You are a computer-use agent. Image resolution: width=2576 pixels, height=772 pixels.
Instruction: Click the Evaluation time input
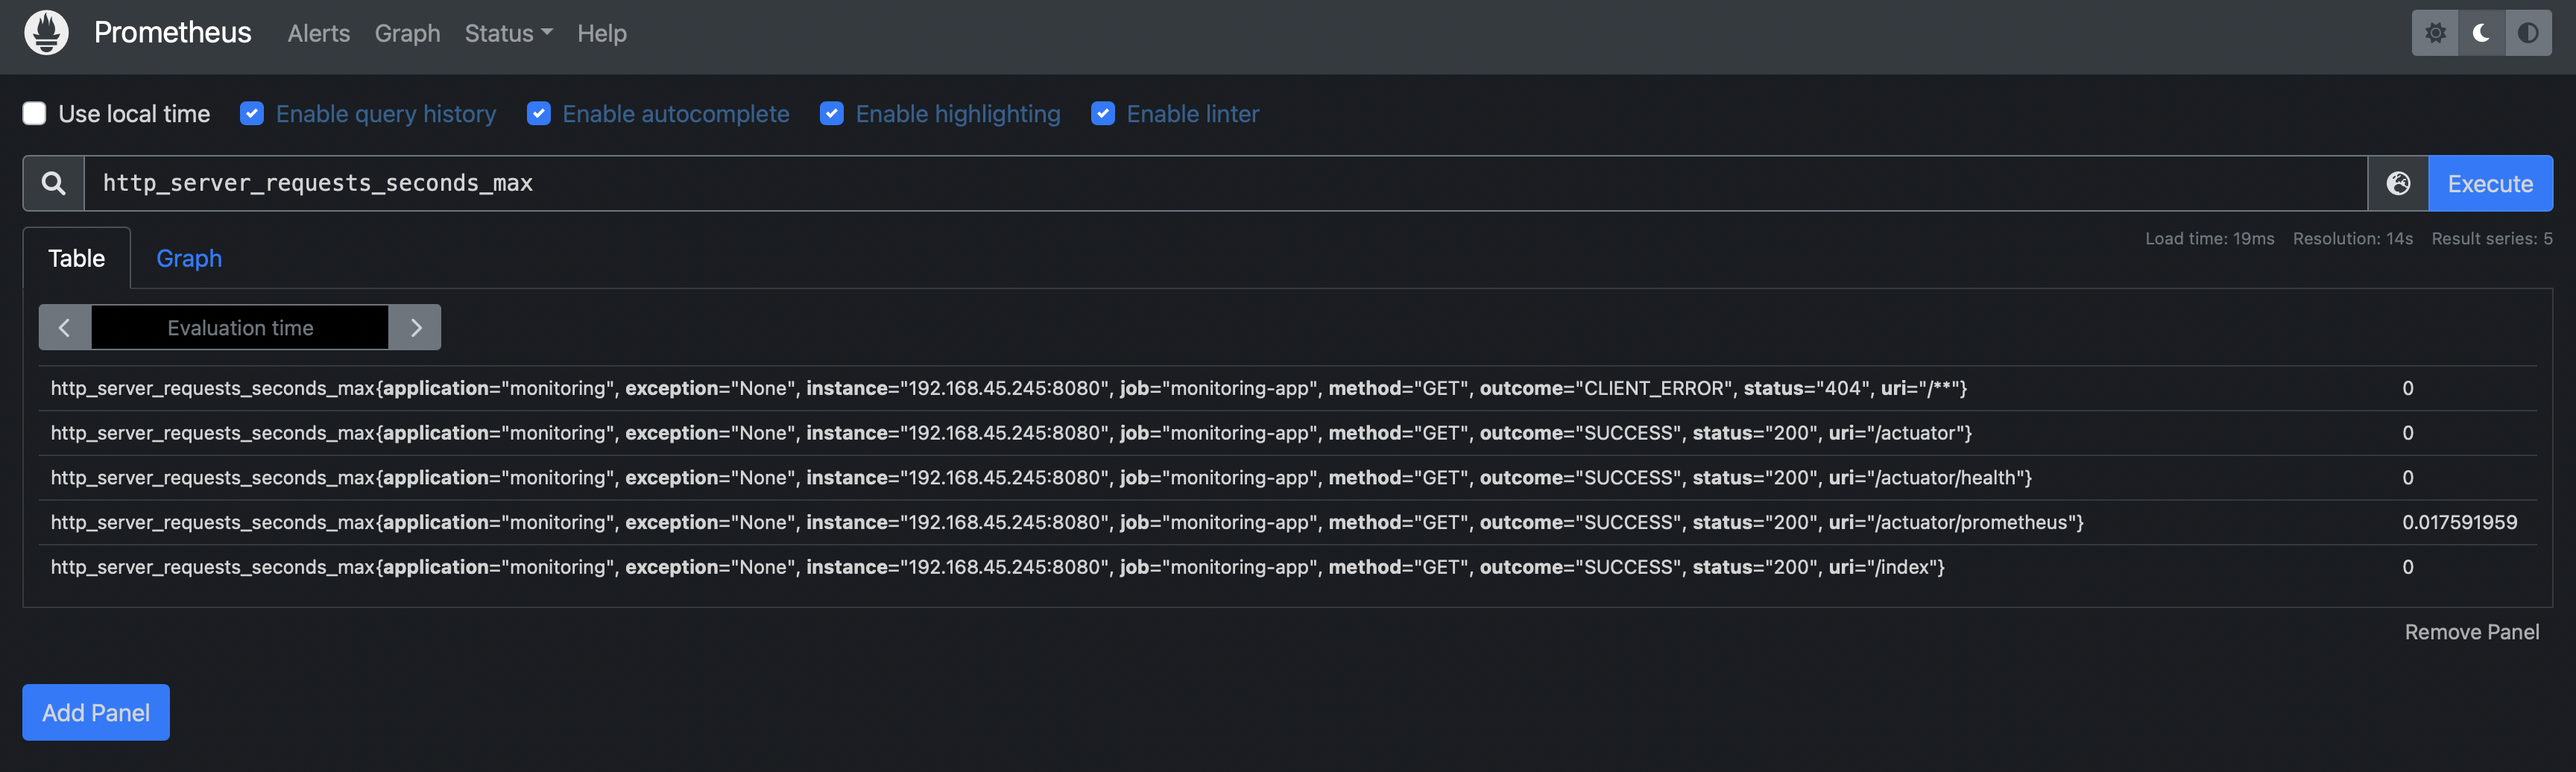pyautogui.click(x=240, y=327)
